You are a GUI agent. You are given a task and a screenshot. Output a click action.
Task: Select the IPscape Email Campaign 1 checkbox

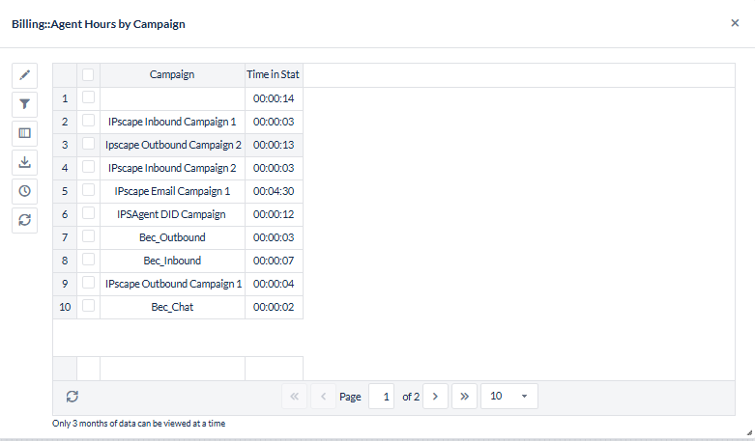[x=88, y=190]
